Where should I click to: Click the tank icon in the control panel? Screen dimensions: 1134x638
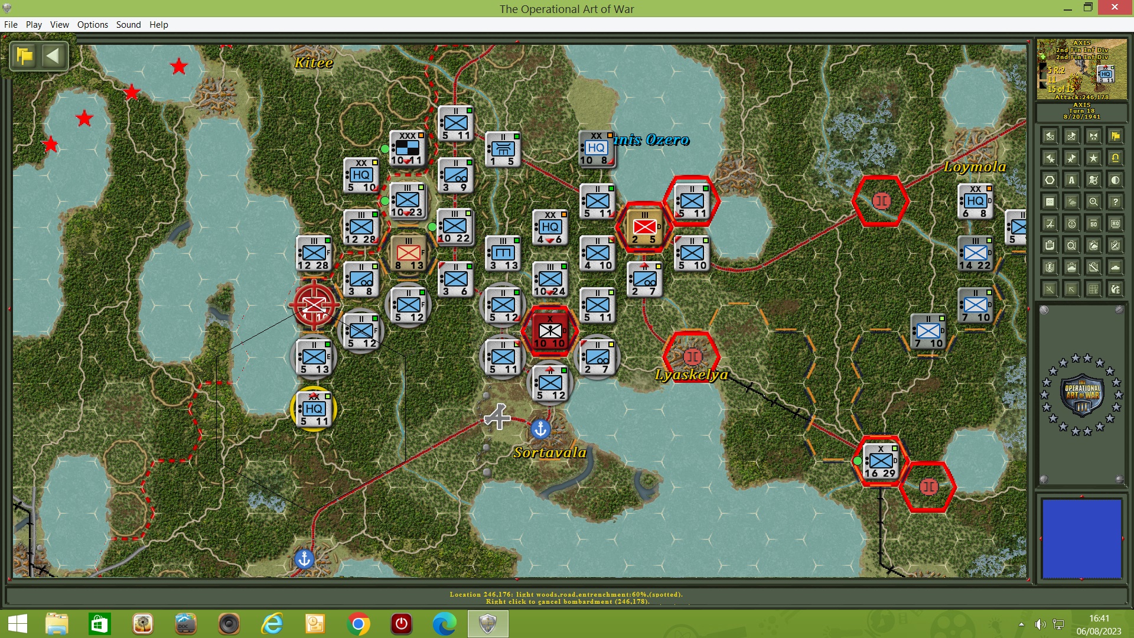point(1115,267)
